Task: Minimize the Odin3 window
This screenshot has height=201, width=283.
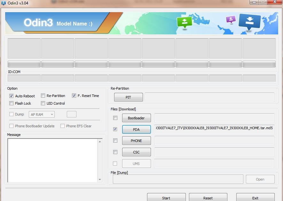Action: [254, 2]
